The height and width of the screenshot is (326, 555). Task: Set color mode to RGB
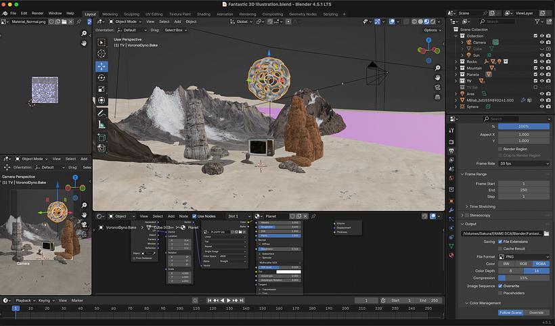[523, 263]
